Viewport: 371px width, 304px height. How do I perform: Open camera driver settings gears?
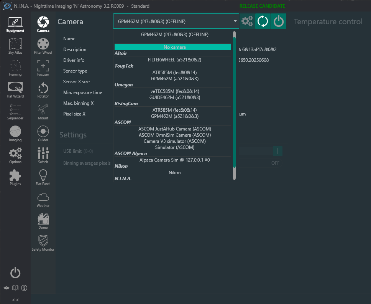247,21
